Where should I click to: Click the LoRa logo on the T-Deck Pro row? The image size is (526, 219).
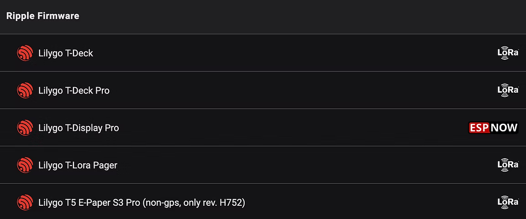click(x=508, y=90)
